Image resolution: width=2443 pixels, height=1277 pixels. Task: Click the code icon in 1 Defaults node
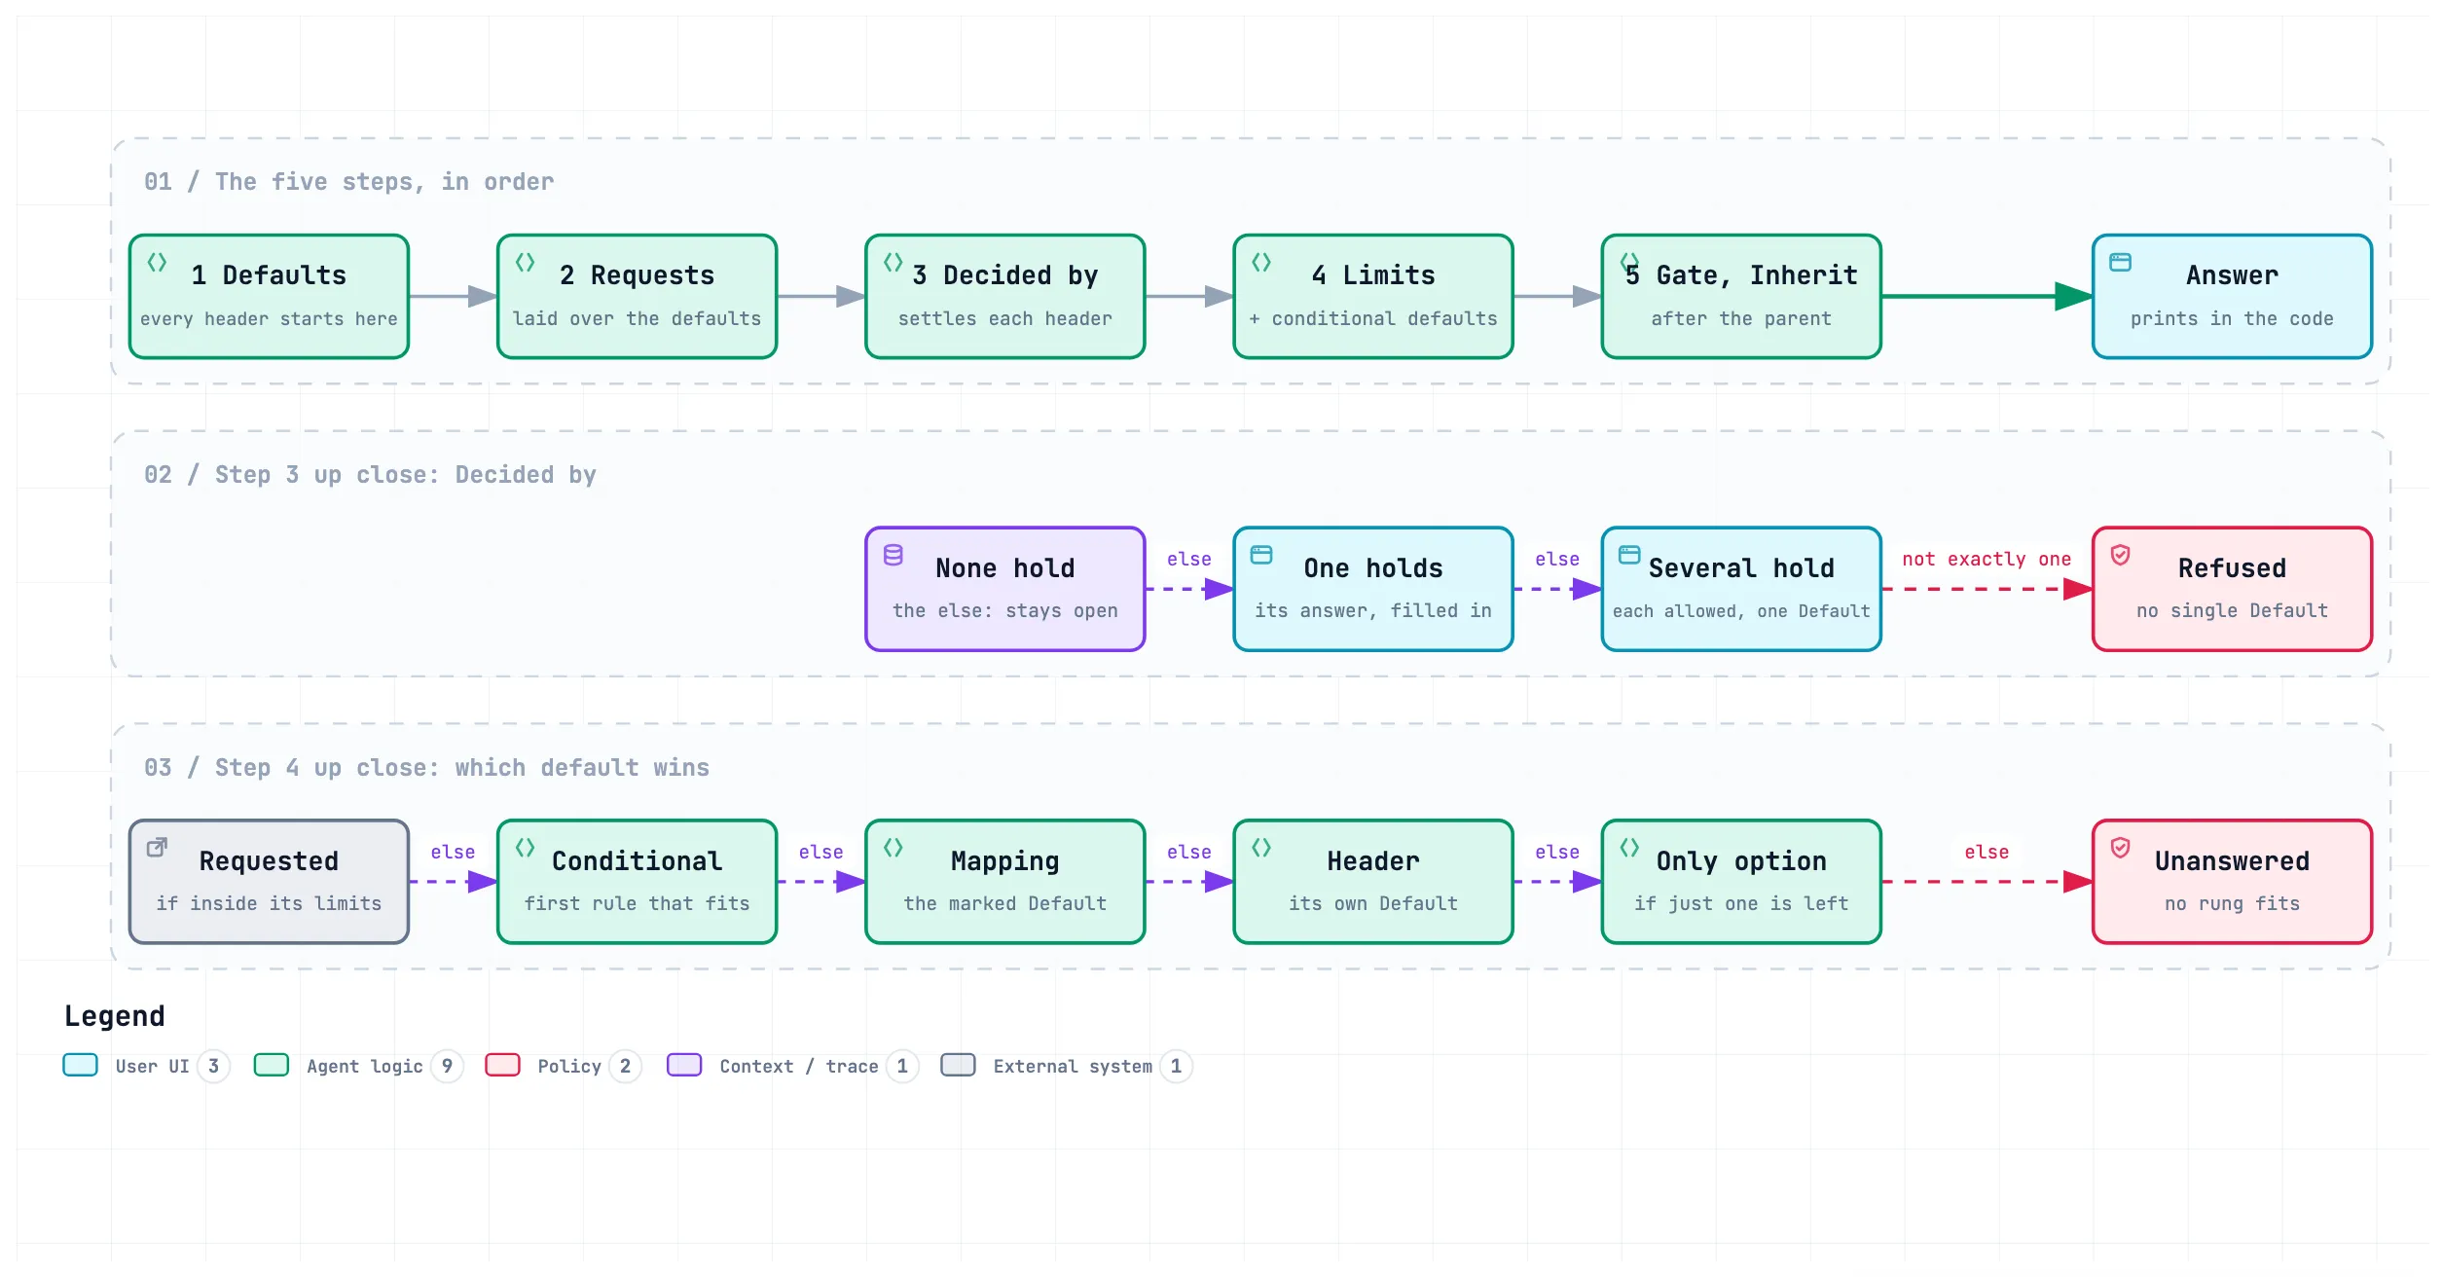[157, 262]
